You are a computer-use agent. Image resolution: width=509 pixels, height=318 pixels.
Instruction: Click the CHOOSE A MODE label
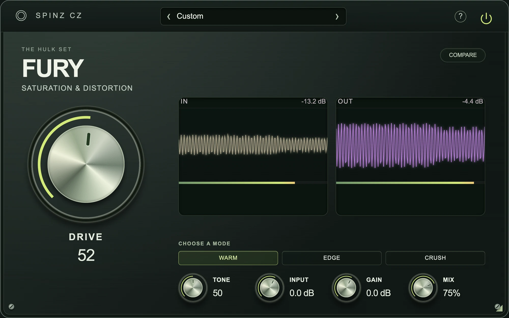204,244
